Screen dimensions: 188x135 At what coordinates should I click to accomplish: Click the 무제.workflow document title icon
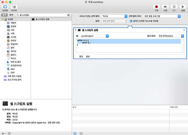point(86,2)
